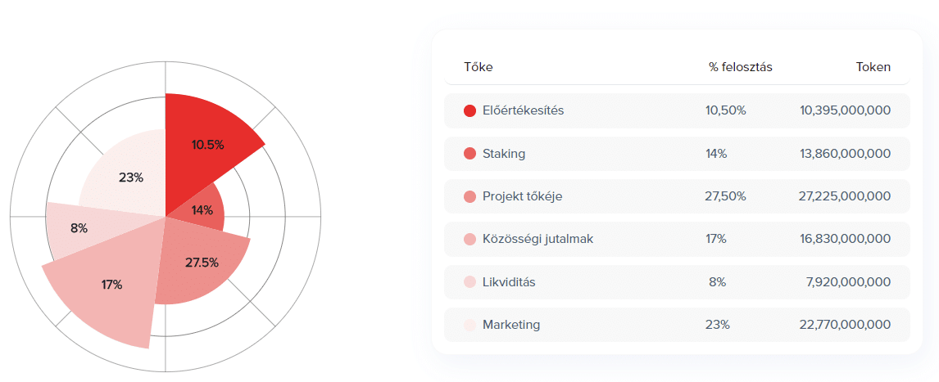939x382 pixels.
Task: Click the Token column header
Action: click(x=873, y=67)
